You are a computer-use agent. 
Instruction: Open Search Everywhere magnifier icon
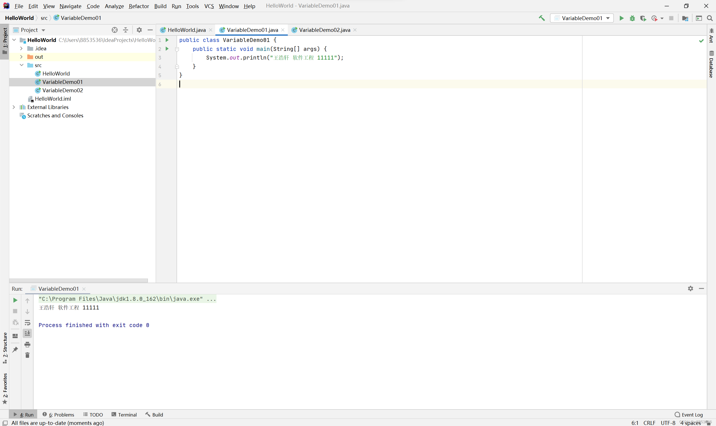coord(710,18)
